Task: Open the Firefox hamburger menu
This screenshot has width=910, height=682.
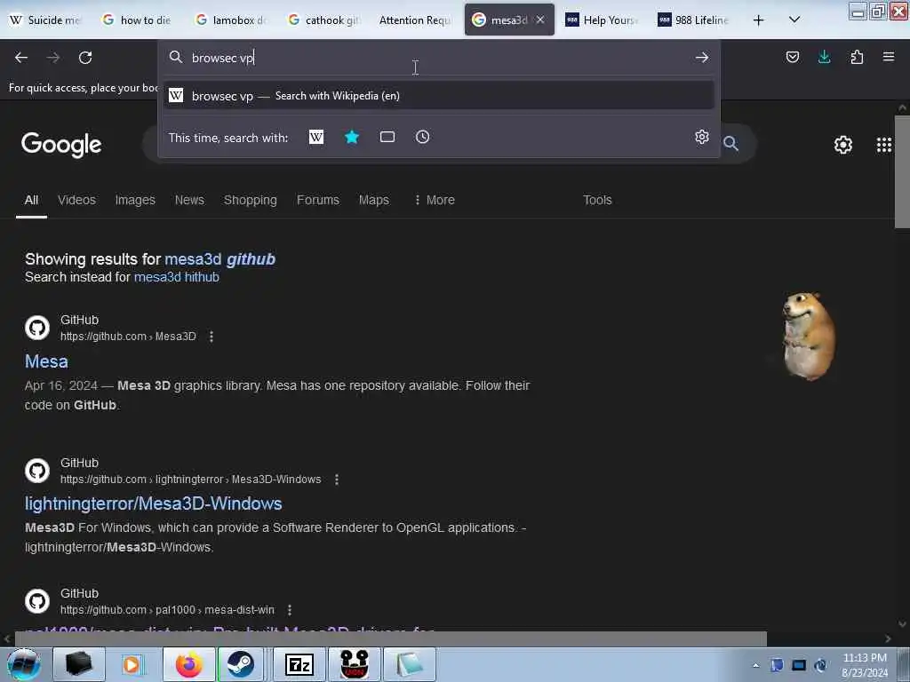Action: 889,57
